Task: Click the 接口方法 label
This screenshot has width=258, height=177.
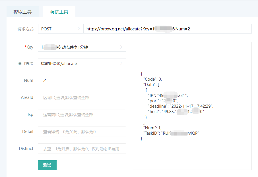Action: [25, 64]
